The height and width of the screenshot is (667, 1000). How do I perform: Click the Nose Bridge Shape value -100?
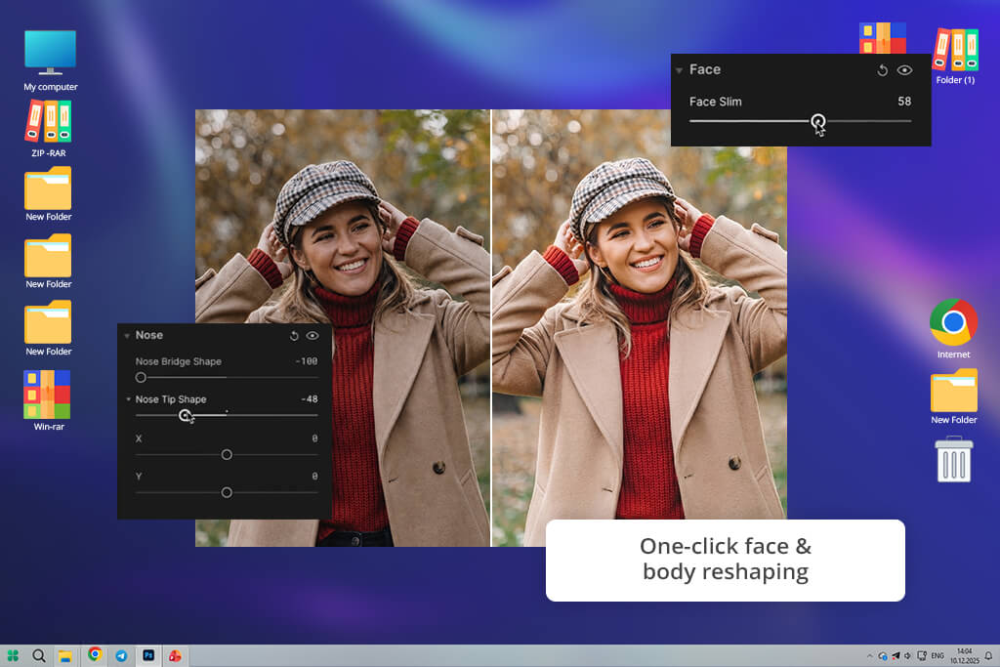[x=306, y=361]
